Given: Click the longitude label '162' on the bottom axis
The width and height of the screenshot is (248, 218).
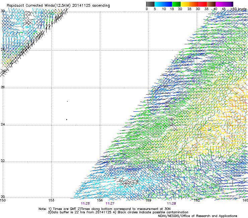Looking at the screenshot, I should pos(197,201).
